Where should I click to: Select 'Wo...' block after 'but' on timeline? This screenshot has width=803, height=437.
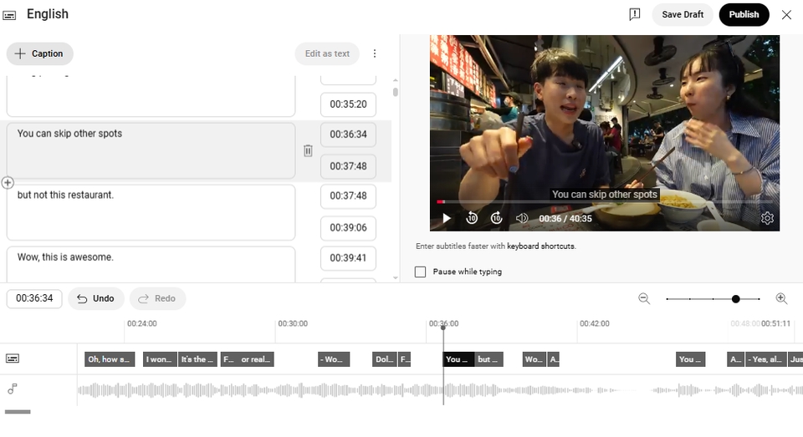coord(534,359)
